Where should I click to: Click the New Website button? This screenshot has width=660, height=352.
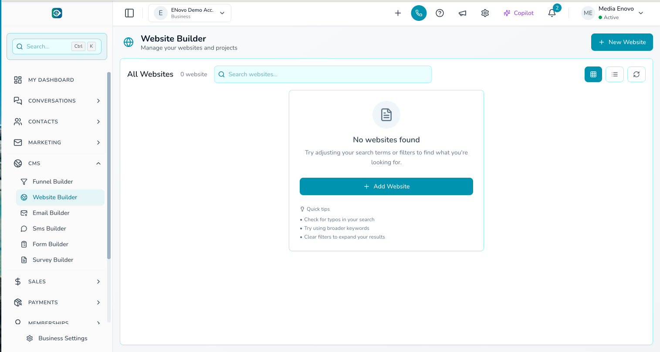(622, 42)
